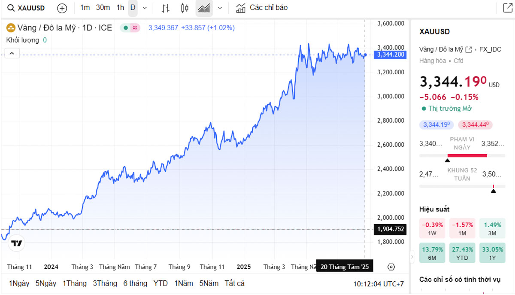Click the pop-out icon in top right
Viewport: 515px width, 295px height.
[x=507, y=8]
